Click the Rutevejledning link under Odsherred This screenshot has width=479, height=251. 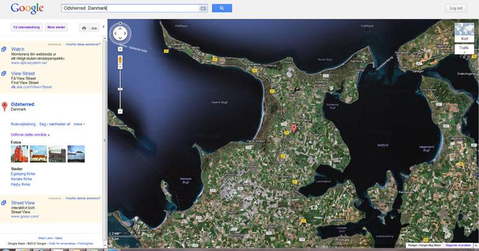[x=23, y=124]
